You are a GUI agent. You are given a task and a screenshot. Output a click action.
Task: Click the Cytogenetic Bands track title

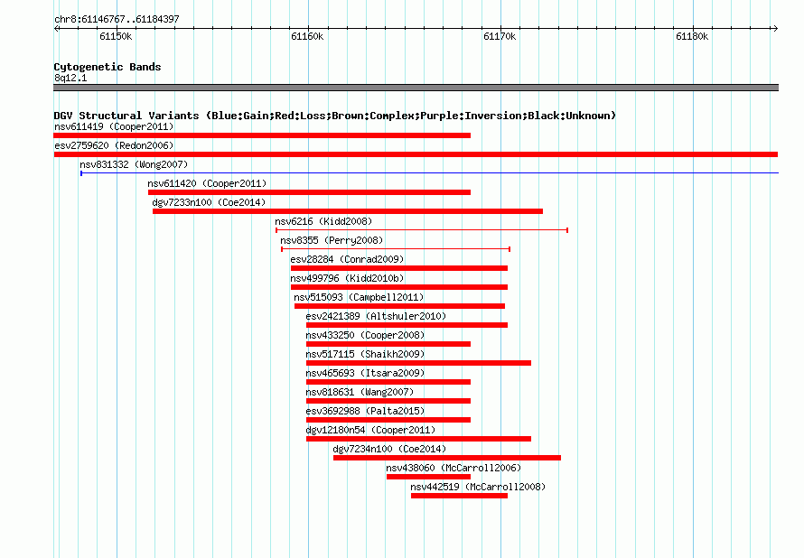click(x=108, y=67)
